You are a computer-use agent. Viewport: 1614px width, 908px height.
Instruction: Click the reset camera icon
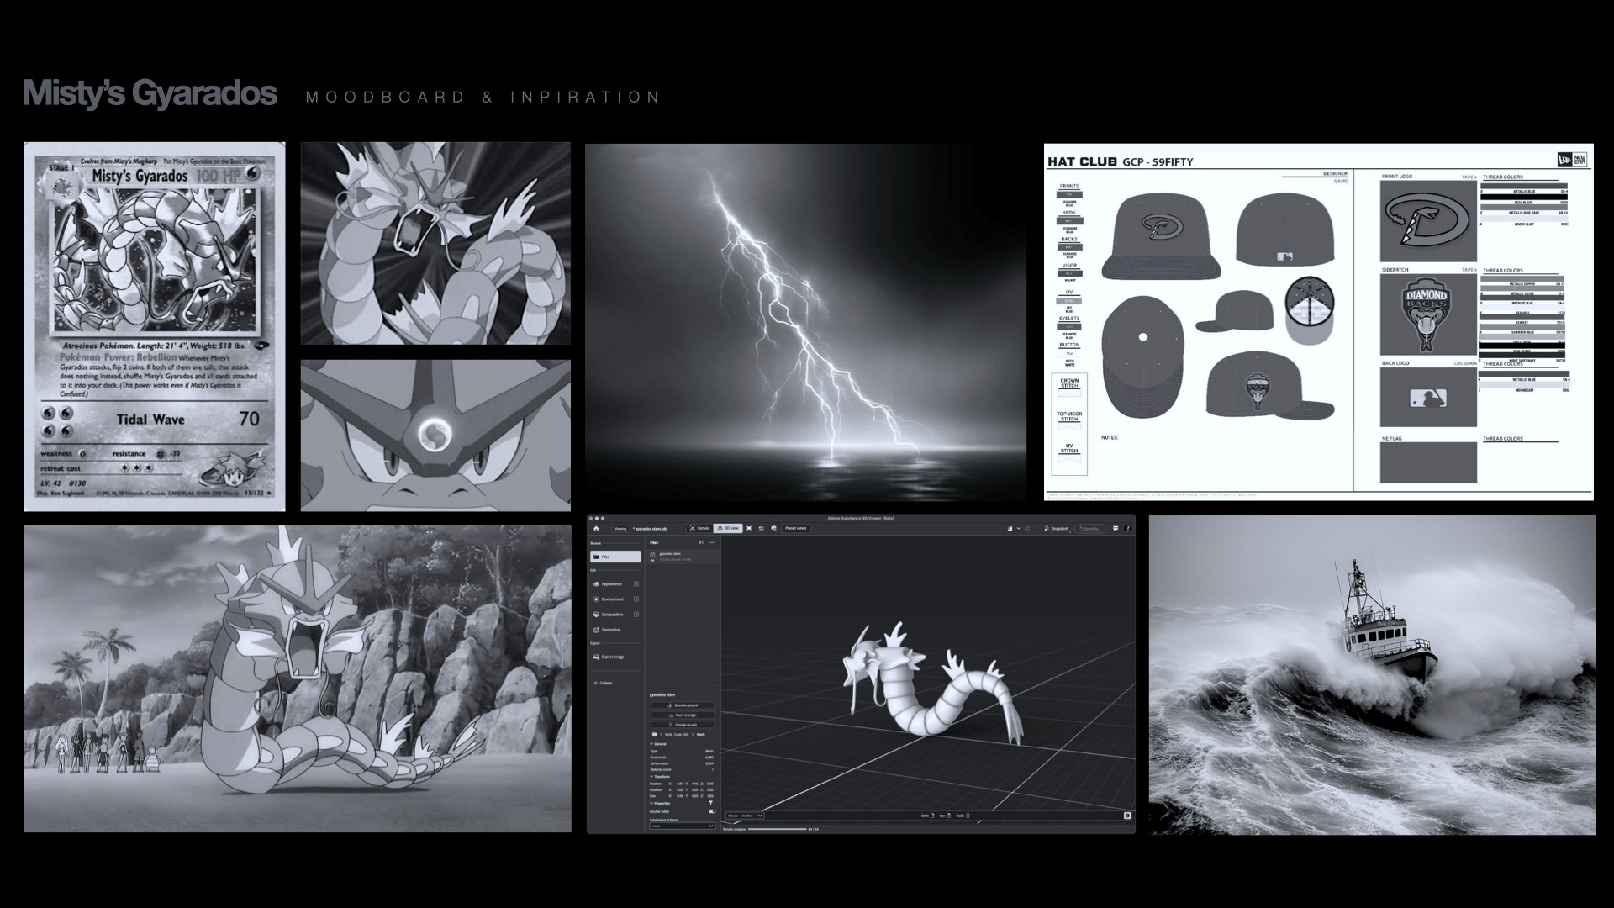pyautogui.click(x=762, y=528)
